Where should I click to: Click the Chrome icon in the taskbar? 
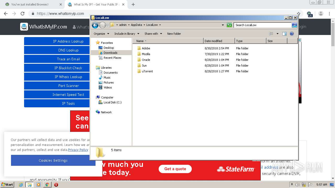(x=47, y=185)
